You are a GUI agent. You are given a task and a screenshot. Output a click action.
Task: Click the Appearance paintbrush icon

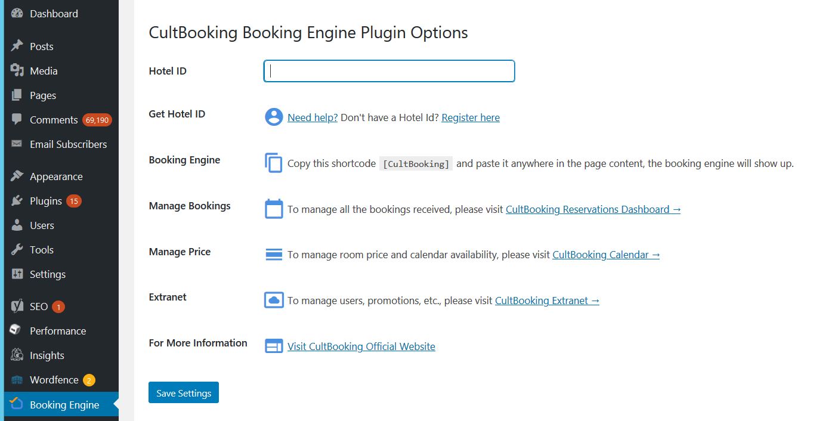(16, 176)
